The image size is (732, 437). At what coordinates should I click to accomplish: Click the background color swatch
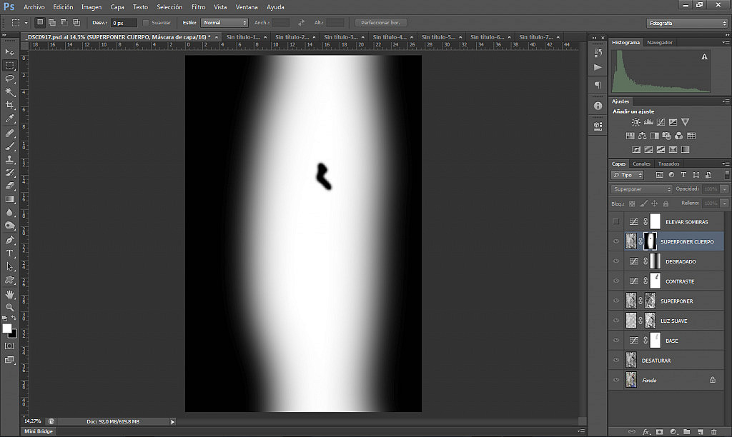14,334
